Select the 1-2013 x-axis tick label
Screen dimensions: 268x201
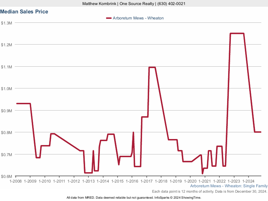point(88,181)
